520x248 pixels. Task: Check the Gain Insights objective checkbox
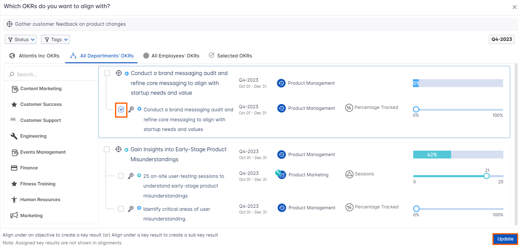click(107, 149)
